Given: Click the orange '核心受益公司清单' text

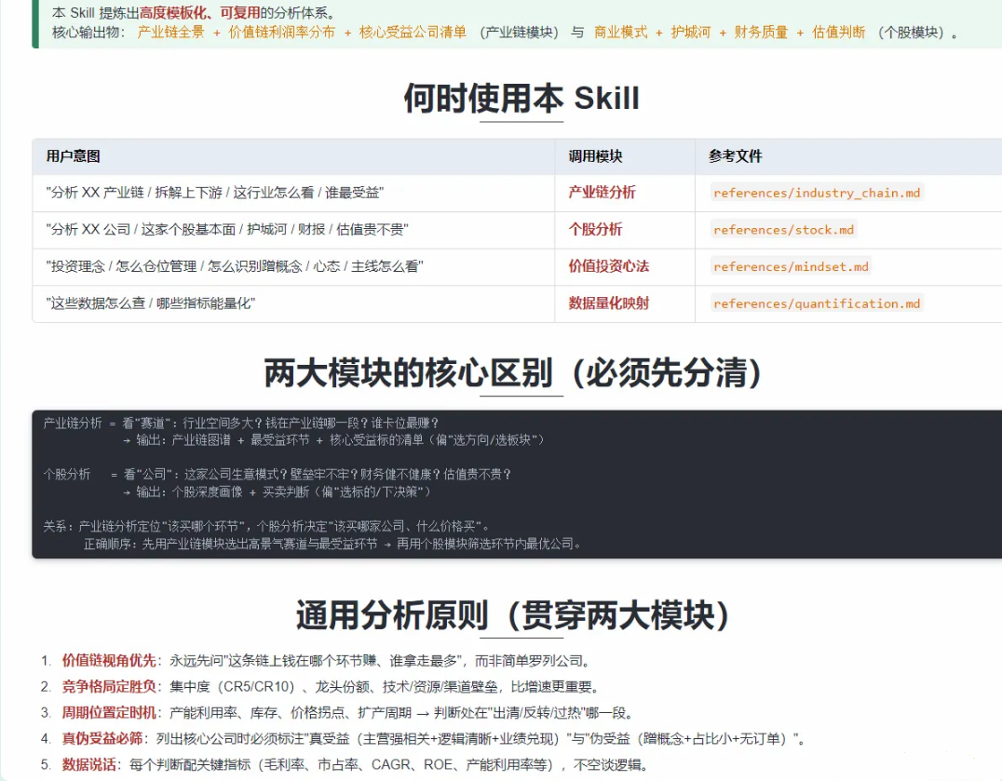Looking at the screenshot, I should tap(413, 33).
